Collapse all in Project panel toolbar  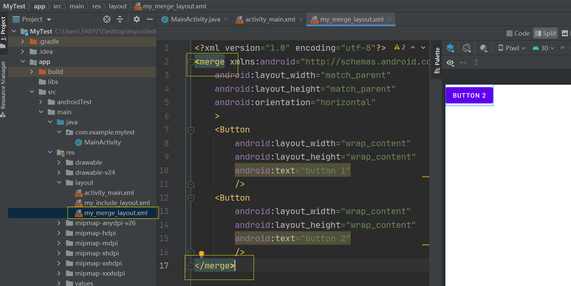pyautogui.click(x=120, y=19)
